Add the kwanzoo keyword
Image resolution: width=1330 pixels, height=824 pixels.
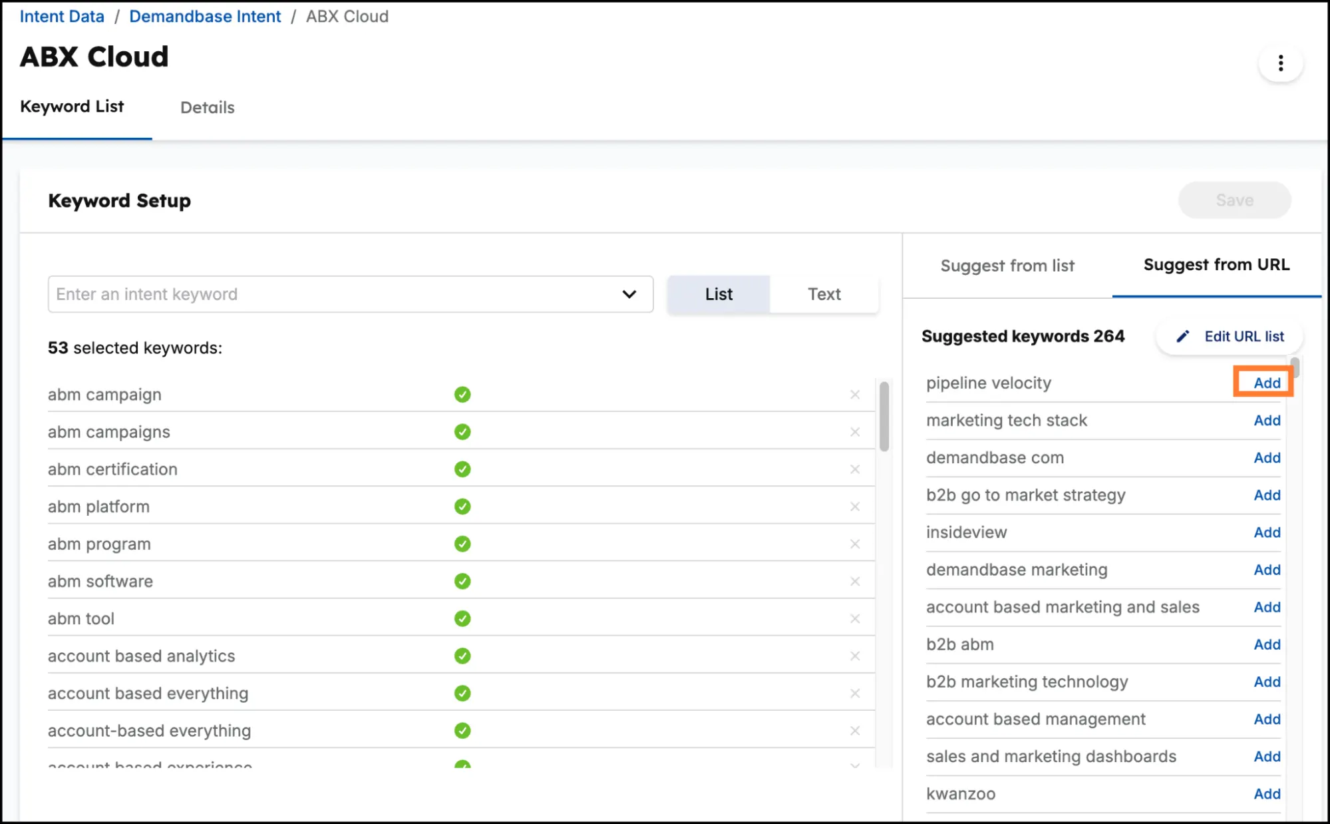point(1267,793)
